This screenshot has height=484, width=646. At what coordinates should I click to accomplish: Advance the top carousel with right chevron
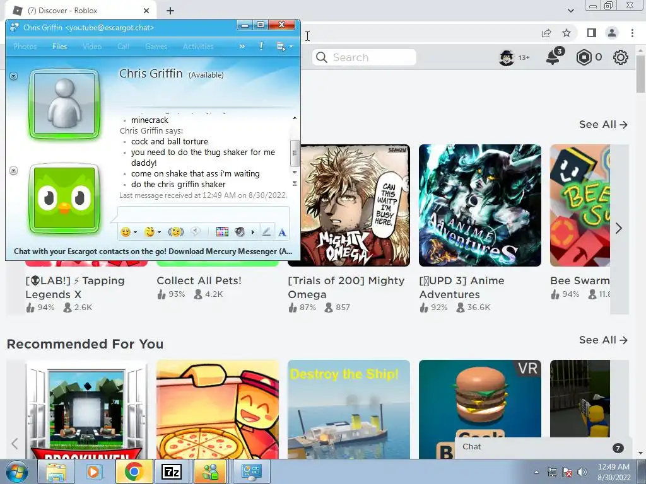coord(619,228)
